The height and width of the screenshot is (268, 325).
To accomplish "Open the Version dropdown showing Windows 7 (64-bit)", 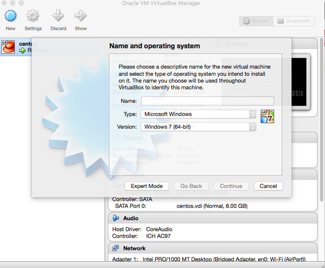I will click(198, 127).
